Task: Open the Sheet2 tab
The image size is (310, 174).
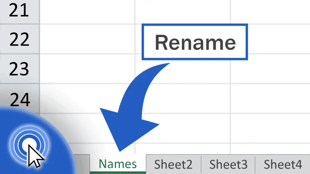Action: [x=173, y=165]
